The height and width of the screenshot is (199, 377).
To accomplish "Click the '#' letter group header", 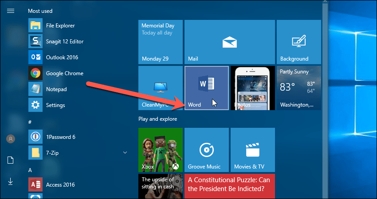I will [x=30, y=121].
